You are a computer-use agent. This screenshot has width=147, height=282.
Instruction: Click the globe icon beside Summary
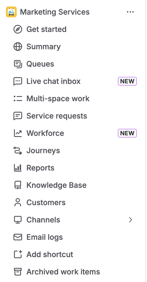(x=18, y=47)
